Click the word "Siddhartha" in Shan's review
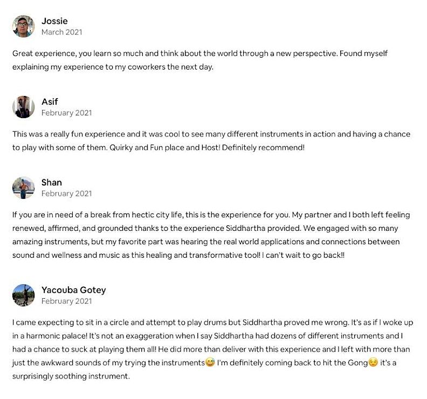Image resolution: width=427 pixels, height=399 pixels. (341, 228)
